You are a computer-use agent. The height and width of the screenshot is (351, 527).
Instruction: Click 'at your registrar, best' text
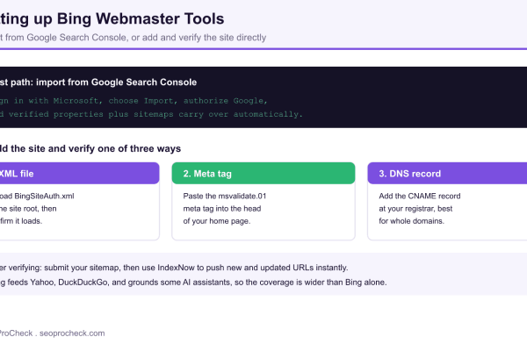[x=415, y=209]
